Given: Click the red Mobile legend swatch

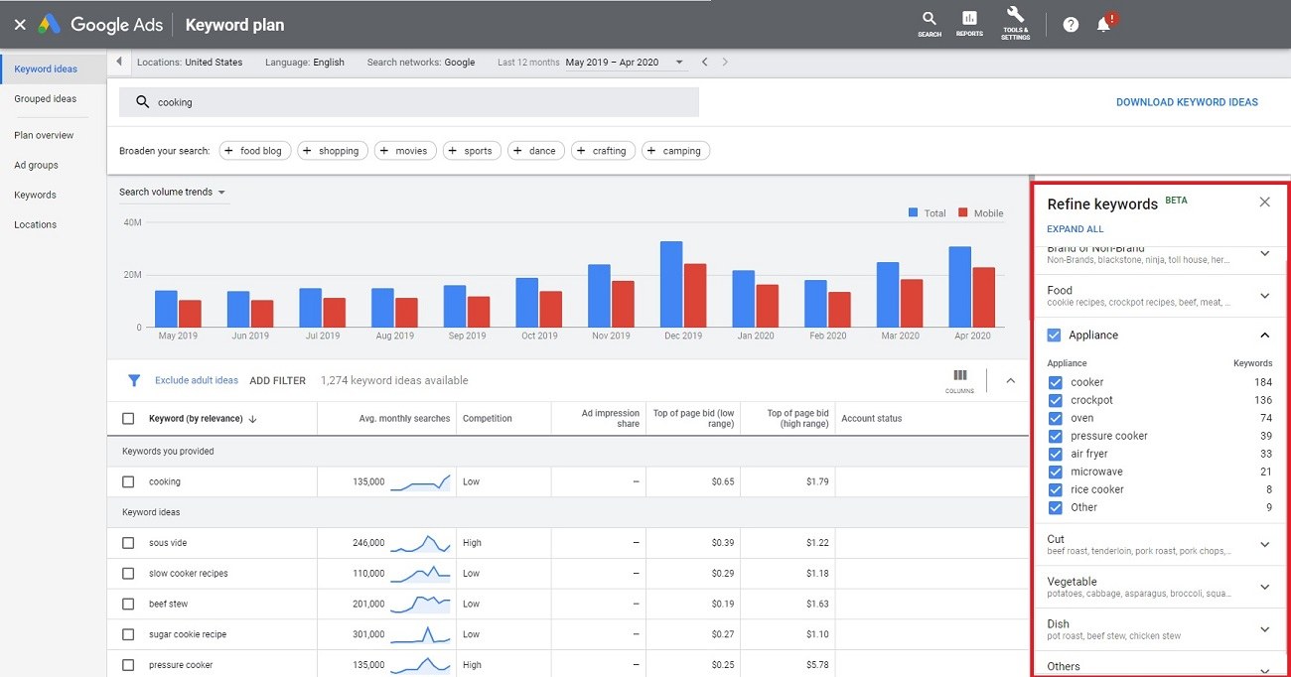Looking at the screenshot, I should pyautogui.click(x=963, y=213).
